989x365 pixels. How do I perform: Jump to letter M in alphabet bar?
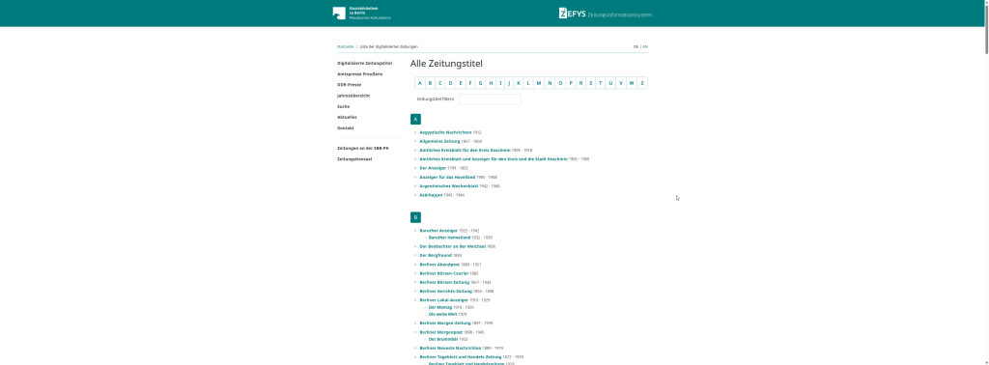click(539, 83)
